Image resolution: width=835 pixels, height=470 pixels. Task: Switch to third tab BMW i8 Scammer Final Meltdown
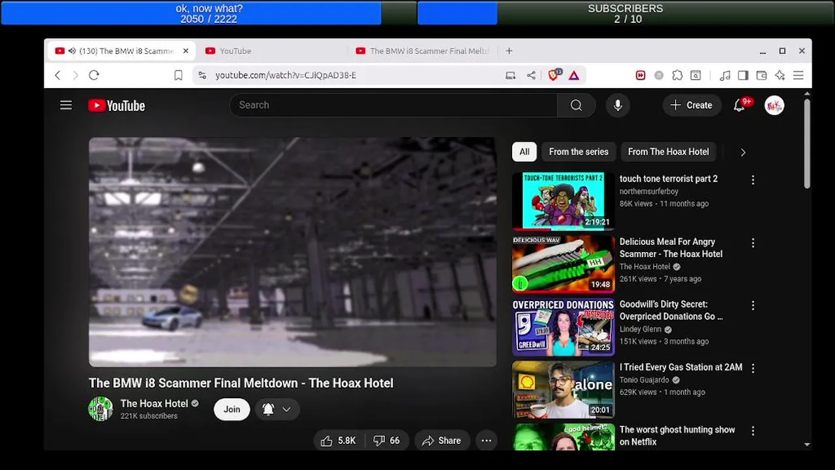pyautogui.click(x=423, y=51)
